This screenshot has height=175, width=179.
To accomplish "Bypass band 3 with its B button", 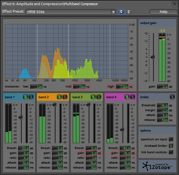I will pos(99,97).
